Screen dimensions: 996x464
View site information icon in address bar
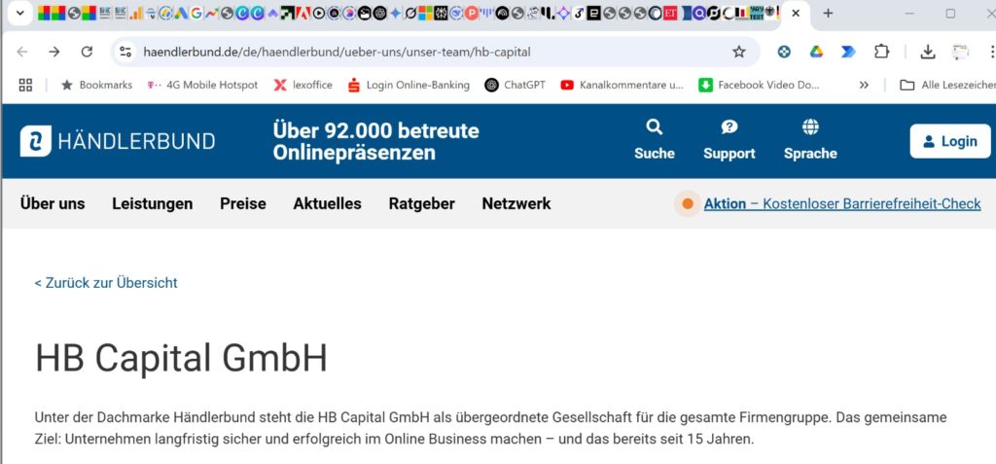(x=125, y=53)
